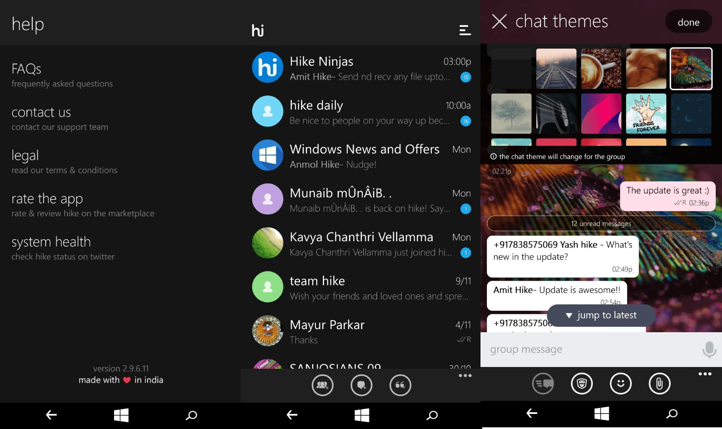Open the Munaib mÛnÂiB chat
Viewport: 722px width, 429px height.
tap(361, 199)
